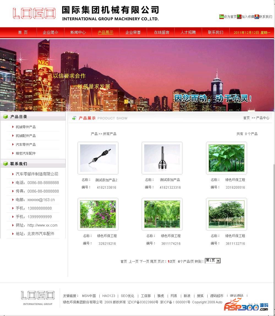
Task: Open the 测试添加产品 CV joint thumbnail
Action: point(162,158)
